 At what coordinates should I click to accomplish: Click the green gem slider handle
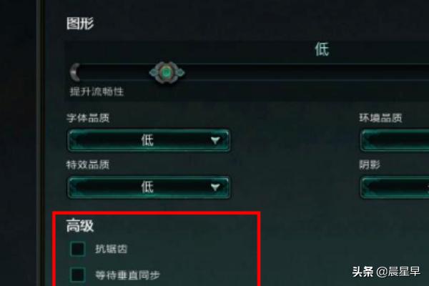coord(167,72)
